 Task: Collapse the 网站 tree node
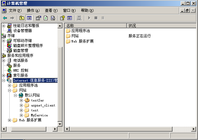[9, 90]
